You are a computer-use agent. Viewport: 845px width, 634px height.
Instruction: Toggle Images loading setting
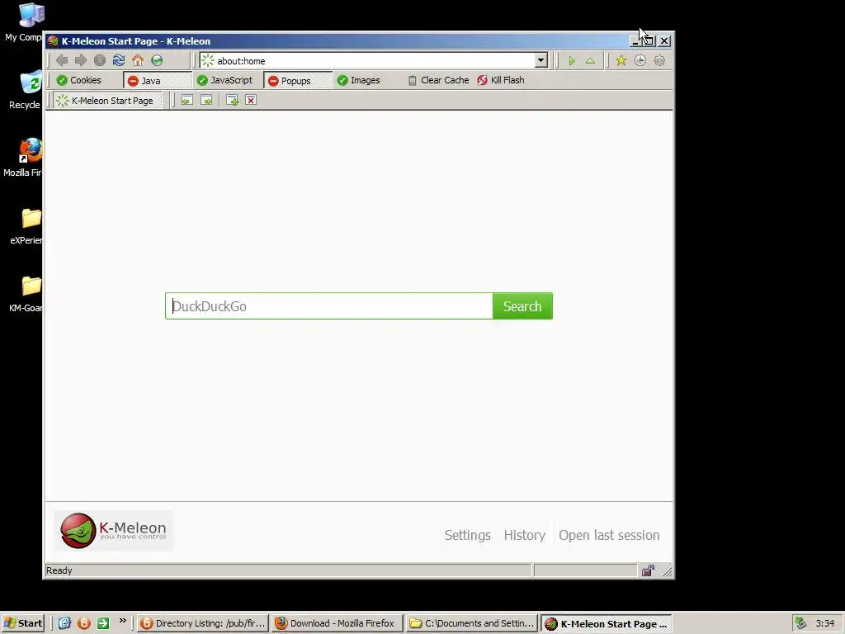pos(358,80)
